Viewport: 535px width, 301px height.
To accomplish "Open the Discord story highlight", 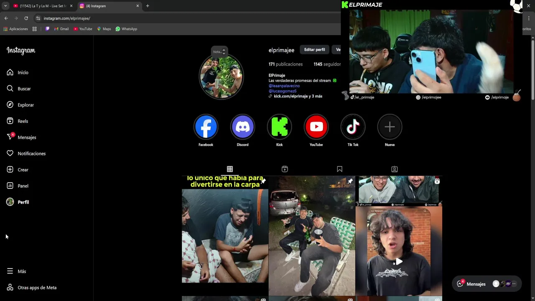I will 242,127.
